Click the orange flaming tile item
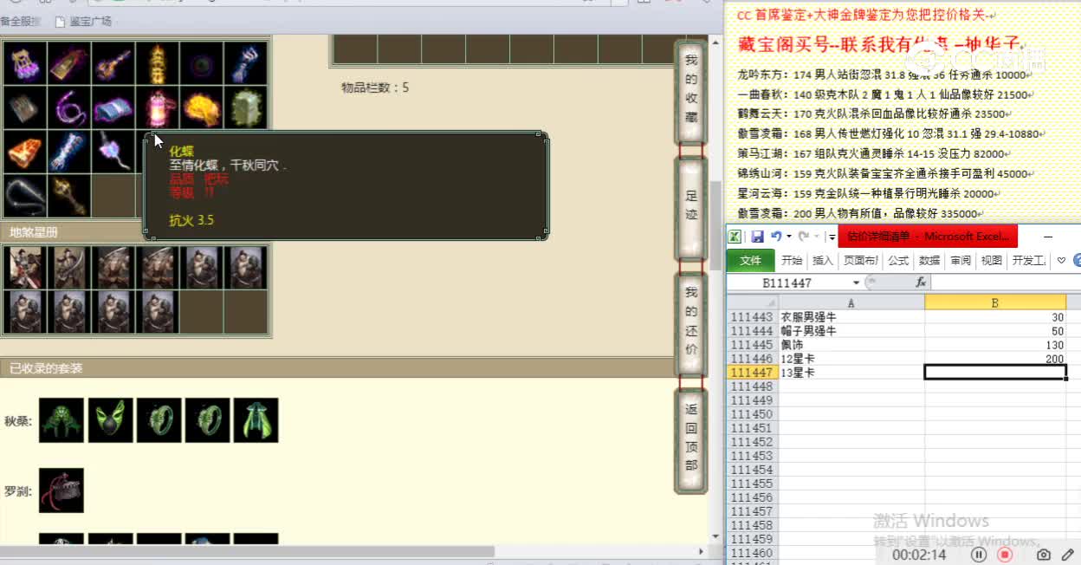Screen dimensions: 1081x565 [25, 152]
